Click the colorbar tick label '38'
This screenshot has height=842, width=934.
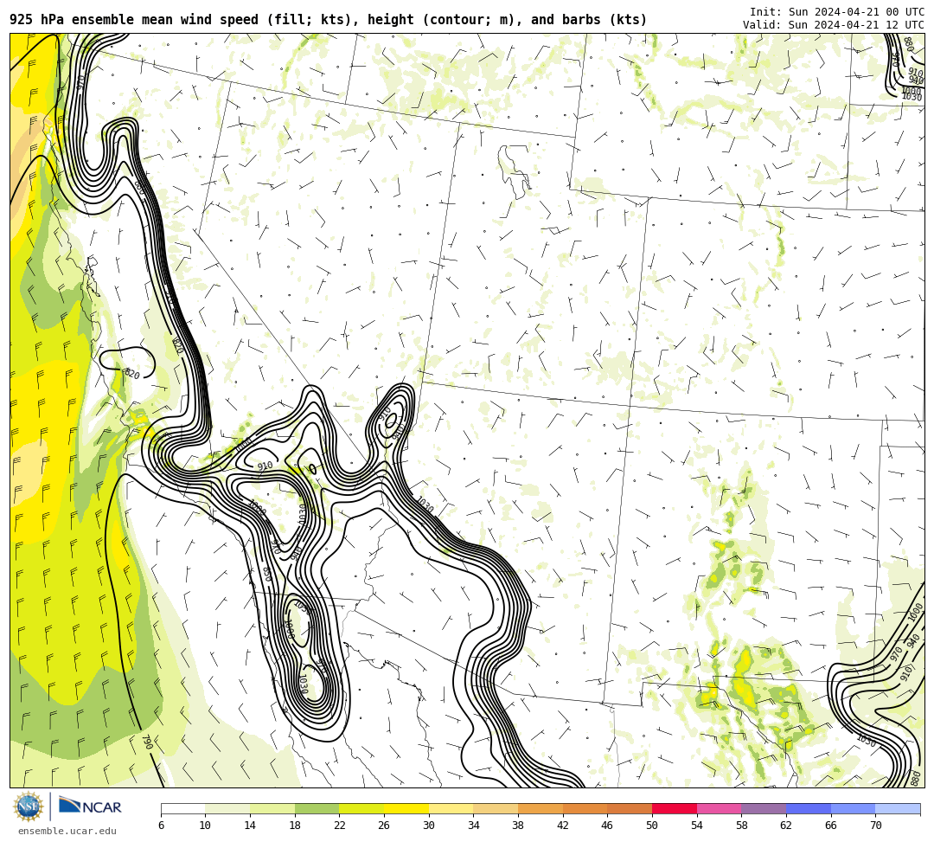(518, 826)
